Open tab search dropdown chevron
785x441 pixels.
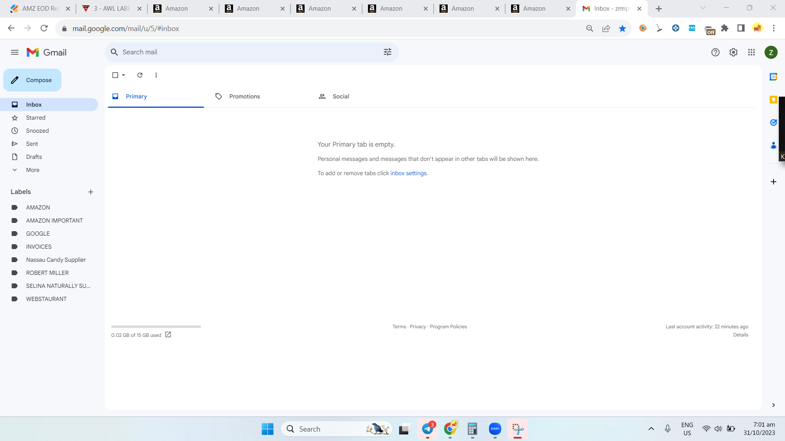click(x=703, y=8)
